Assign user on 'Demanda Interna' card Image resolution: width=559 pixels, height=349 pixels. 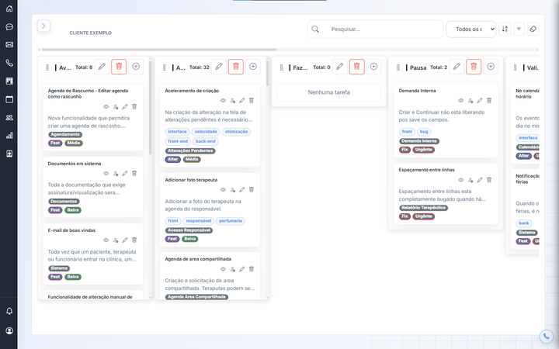click(470, 101)
